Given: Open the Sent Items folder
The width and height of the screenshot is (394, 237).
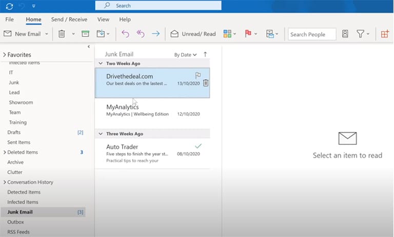Looking at the screenshot, I should [19, 142].
